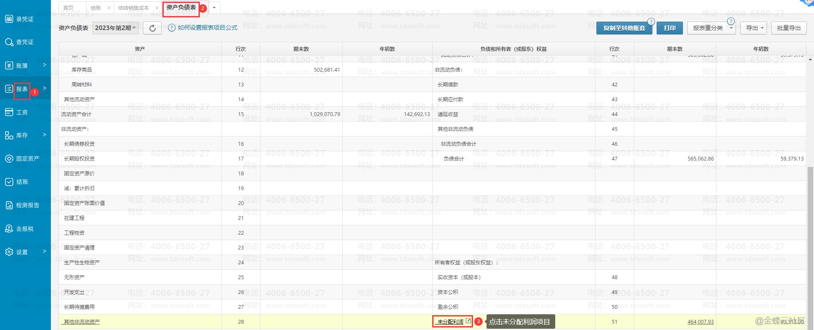Click edit icon next to 未分配利润
Viewport: 814px width, 330px height.
(x=468, y=321)
